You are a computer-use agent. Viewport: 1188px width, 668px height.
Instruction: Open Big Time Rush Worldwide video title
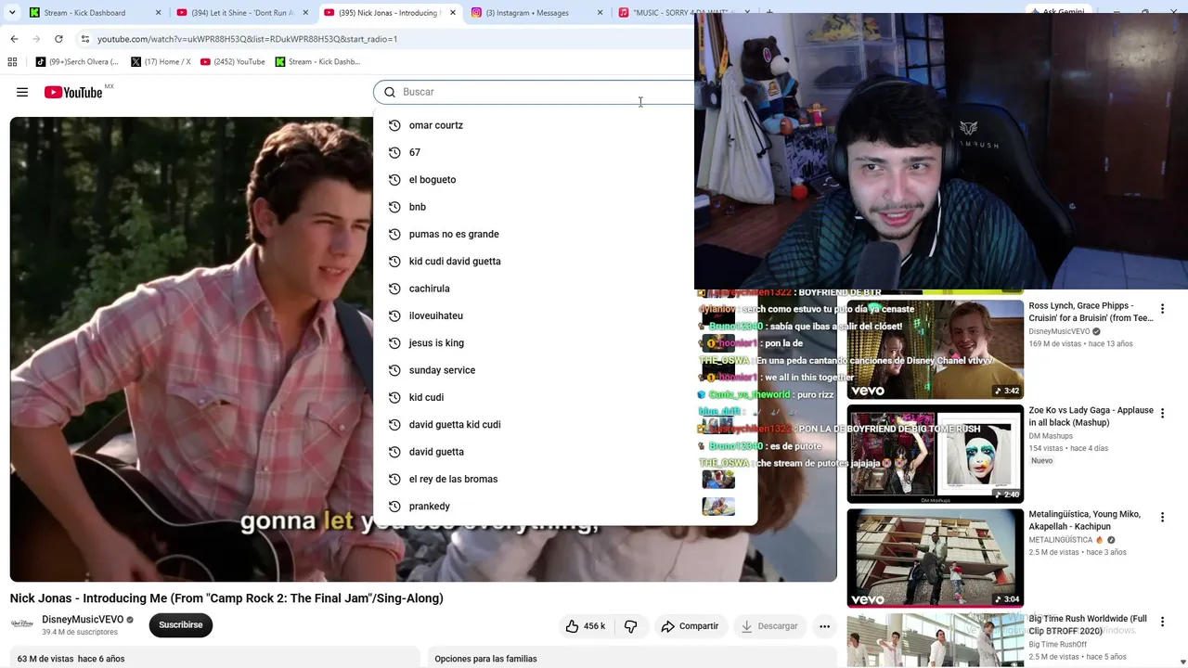pyautogui.click(x=1088, y=624)
